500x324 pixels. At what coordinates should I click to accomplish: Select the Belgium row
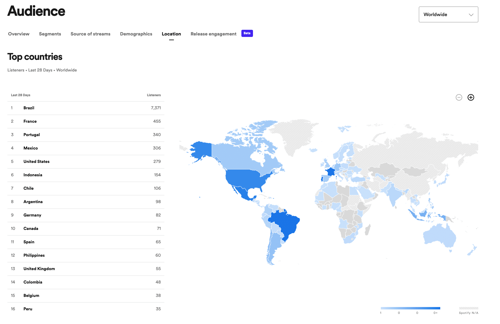[86, 296]
